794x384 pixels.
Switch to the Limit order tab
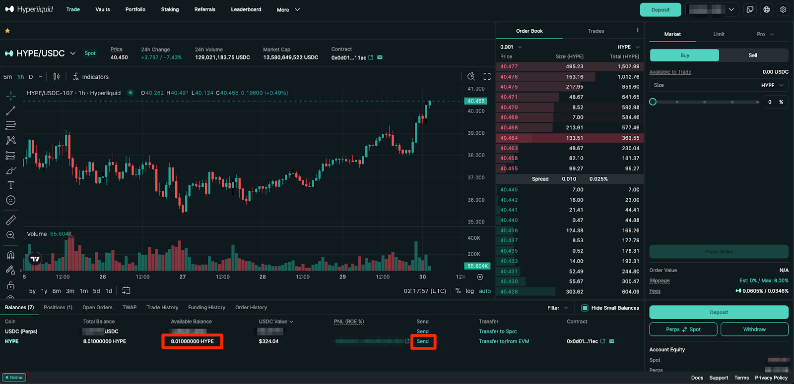719,34
